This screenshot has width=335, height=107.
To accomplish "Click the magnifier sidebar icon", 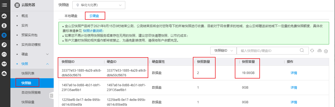I will (x=4, y=45).
